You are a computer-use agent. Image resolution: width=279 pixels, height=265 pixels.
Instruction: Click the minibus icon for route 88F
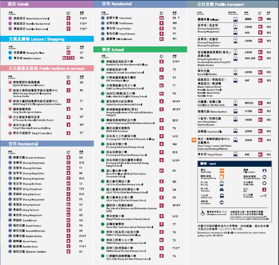coord(235,81)
